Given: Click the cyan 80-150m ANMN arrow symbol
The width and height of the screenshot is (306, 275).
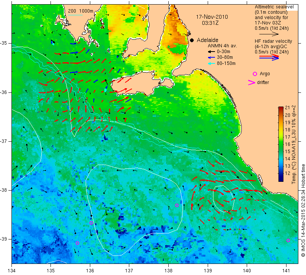Looking at the screenshot, I should tap(212, 63).
